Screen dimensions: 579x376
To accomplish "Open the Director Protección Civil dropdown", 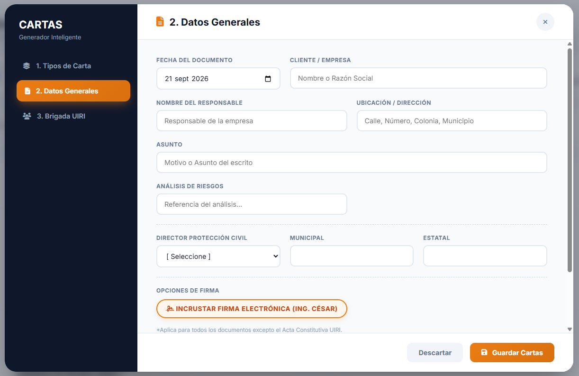I will [218, 256].
